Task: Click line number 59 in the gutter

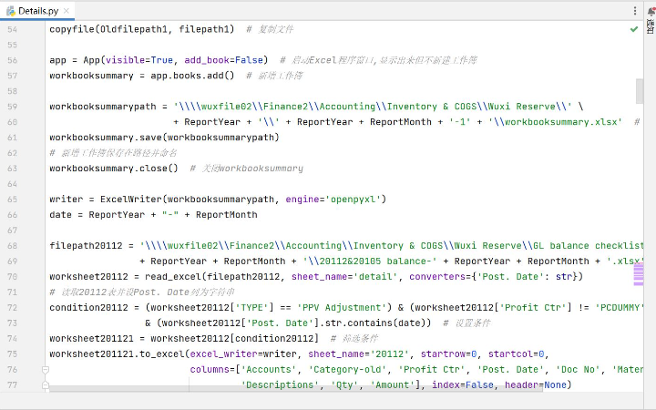Action: [12, 107]
